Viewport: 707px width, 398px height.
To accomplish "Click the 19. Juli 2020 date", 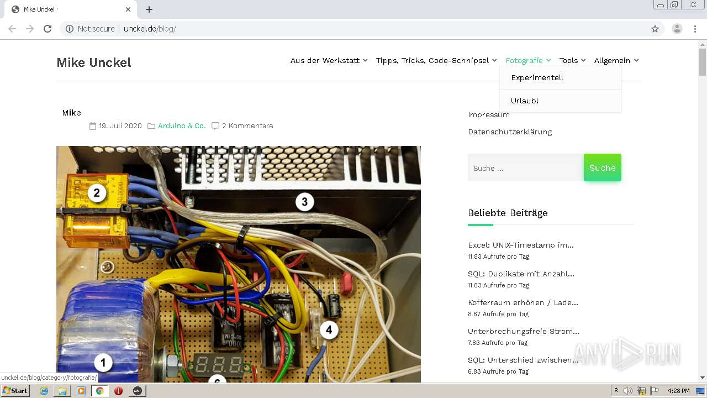I will [120, 126].
